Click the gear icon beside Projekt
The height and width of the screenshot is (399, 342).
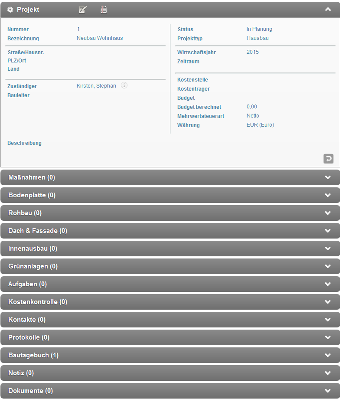point(10,10)
